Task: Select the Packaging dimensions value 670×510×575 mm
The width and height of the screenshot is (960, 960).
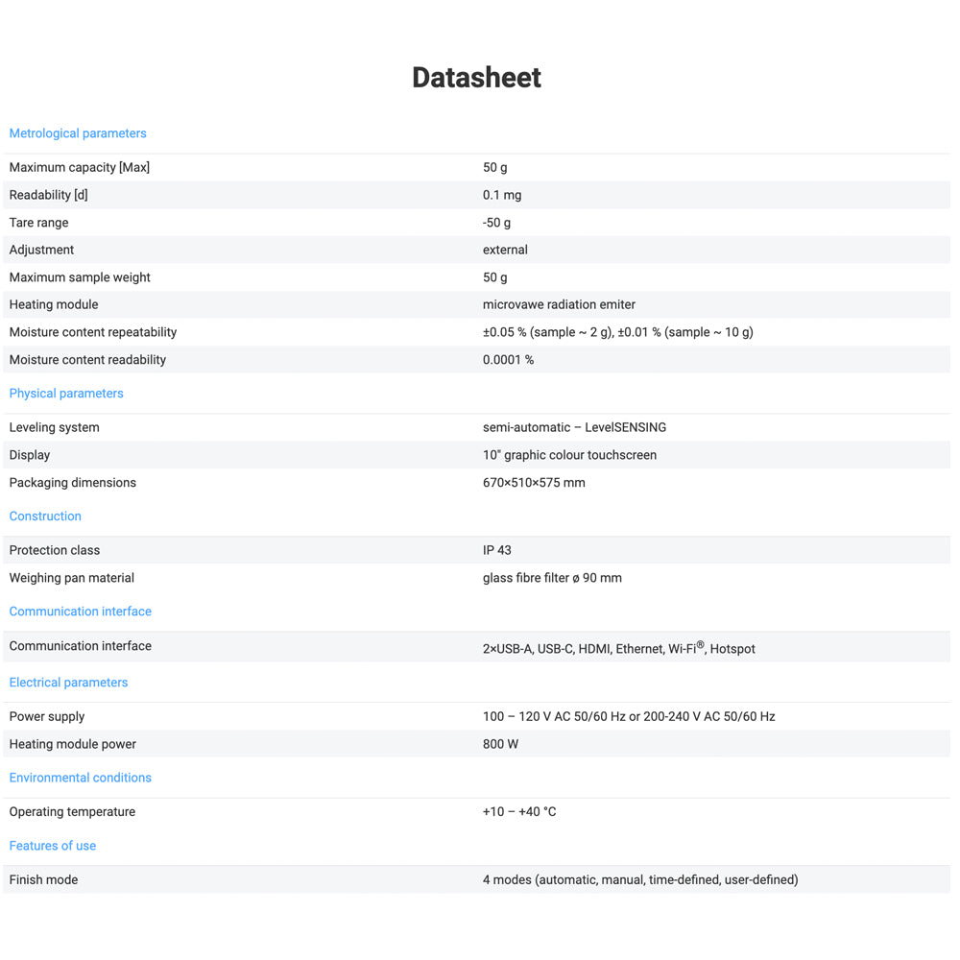Action: [534, 483]
